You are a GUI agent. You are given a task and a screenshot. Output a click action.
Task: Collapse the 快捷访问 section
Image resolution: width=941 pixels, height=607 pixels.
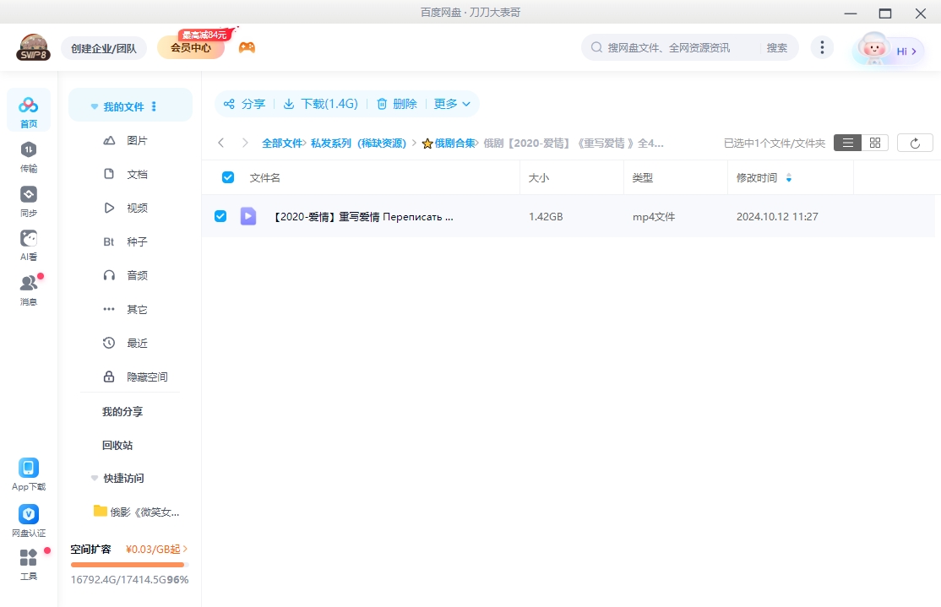point(94,478)
